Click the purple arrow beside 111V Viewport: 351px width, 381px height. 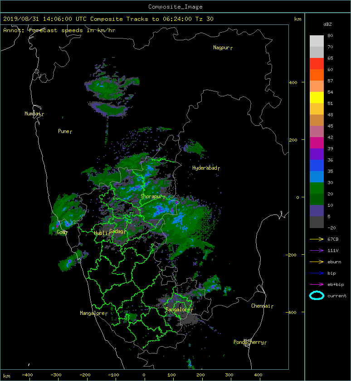point(317,251)
